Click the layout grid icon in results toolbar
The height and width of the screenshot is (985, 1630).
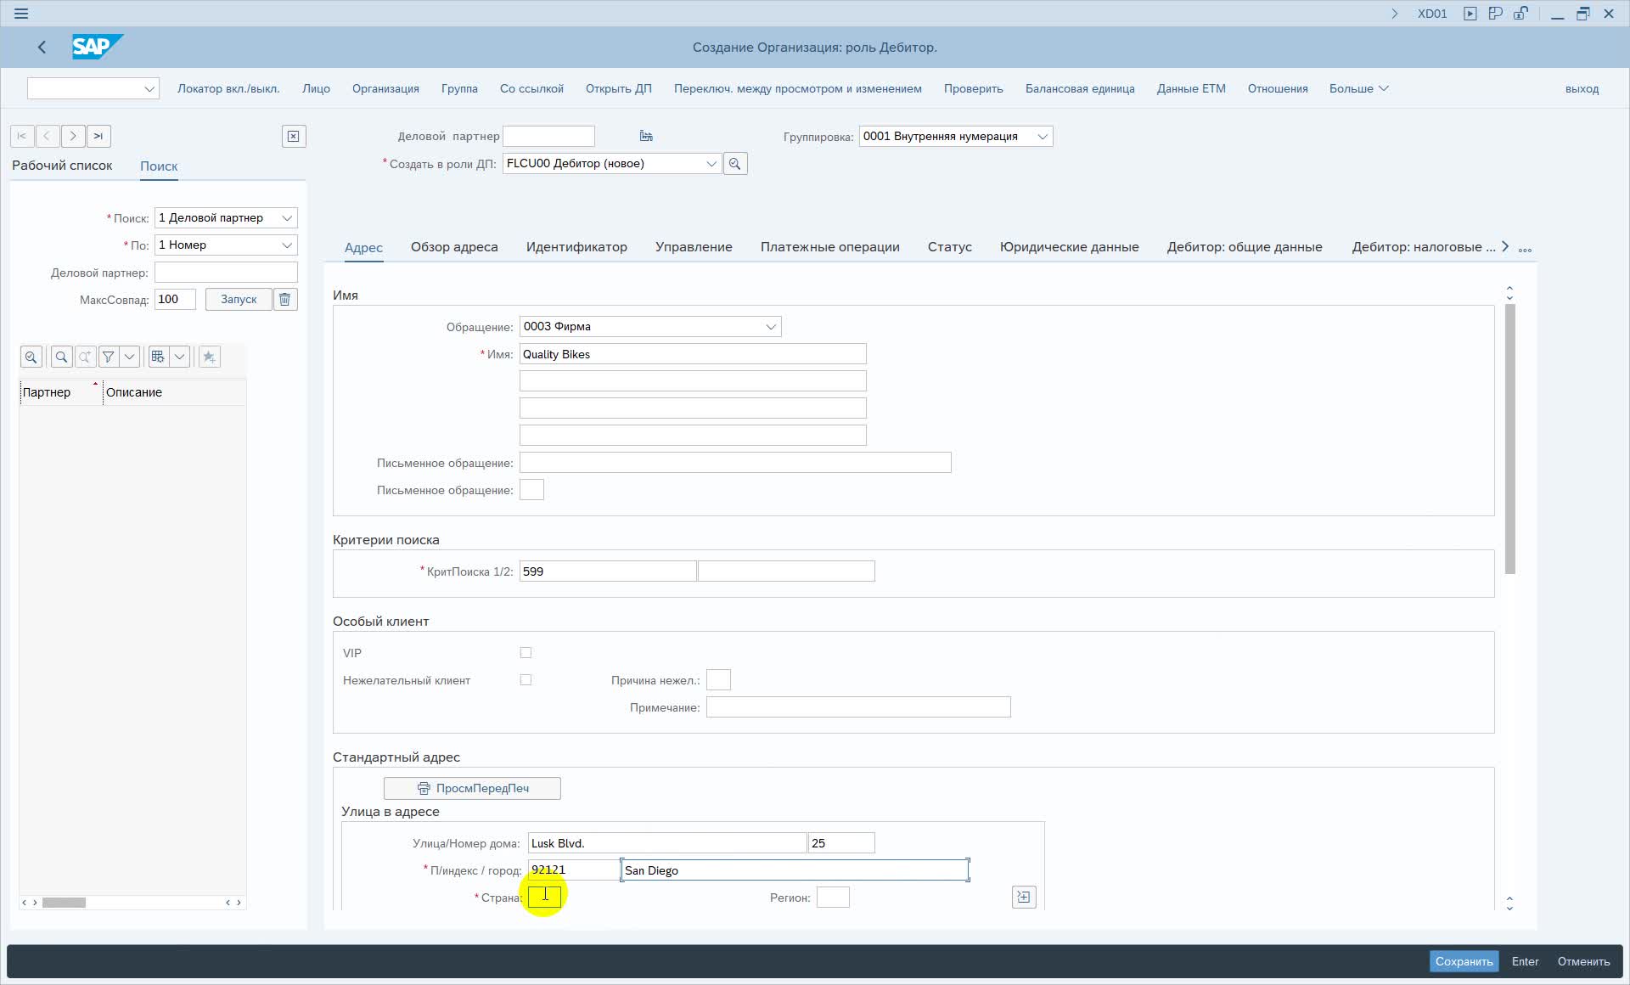[x=158, y=357]
